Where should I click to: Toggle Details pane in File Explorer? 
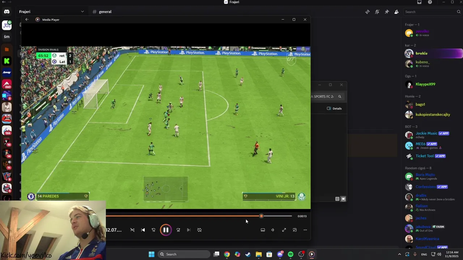(x=334, y=108)
